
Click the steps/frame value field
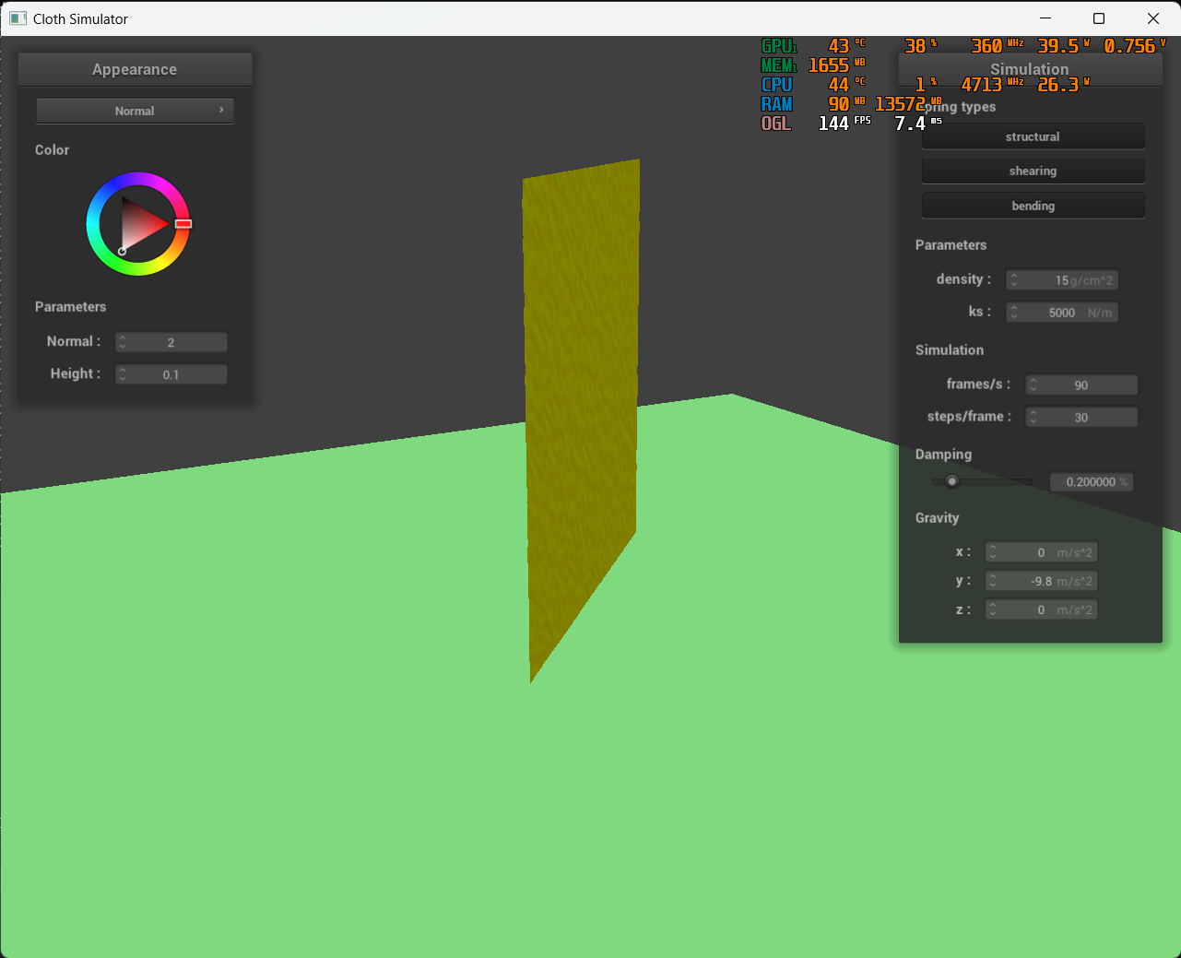coord(1082,418)
